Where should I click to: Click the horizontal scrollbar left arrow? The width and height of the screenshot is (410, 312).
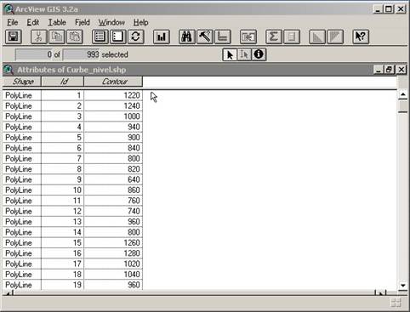click(8, 293)
